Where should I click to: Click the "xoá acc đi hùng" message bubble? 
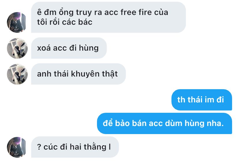(69, 48)
